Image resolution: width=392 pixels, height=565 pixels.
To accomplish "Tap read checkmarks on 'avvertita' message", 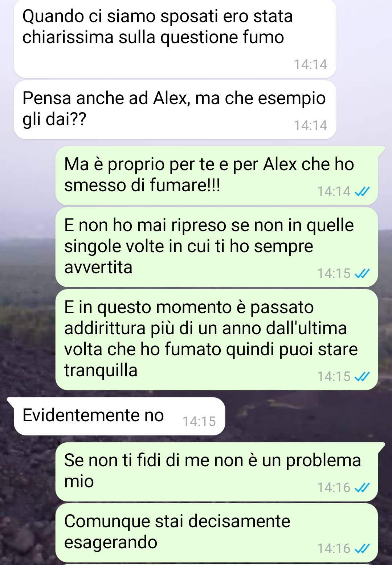I will [x=362, y=273].
